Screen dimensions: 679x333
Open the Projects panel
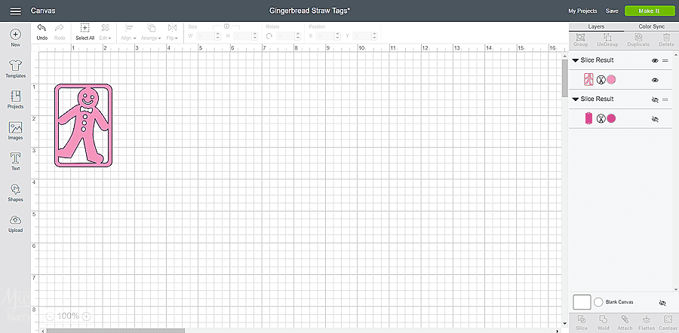click(x=16, y=99)
